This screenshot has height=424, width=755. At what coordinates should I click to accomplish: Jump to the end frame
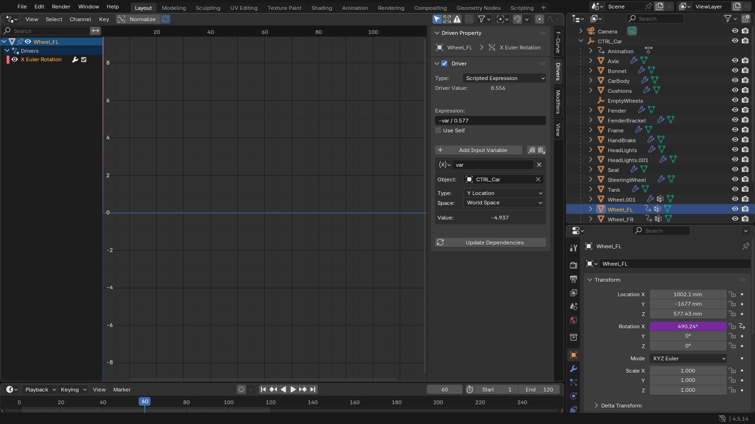[x=313, y=390]
